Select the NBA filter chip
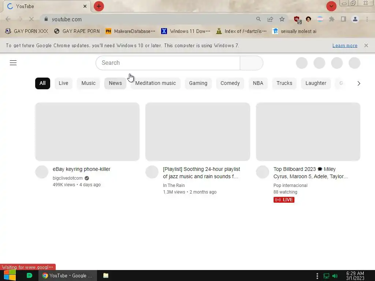This screenshot has height=281, width=375. (x=258, y=83)
